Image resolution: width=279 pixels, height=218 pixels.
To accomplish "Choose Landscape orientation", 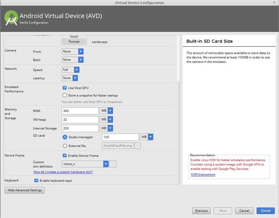I will click(100, 42).
